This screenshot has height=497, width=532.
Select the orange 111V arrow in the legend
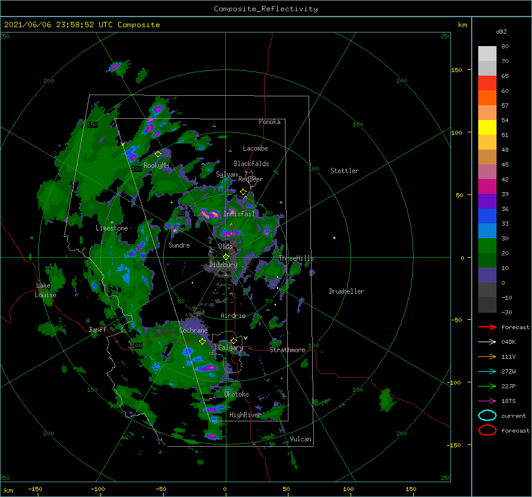[487, 356]
